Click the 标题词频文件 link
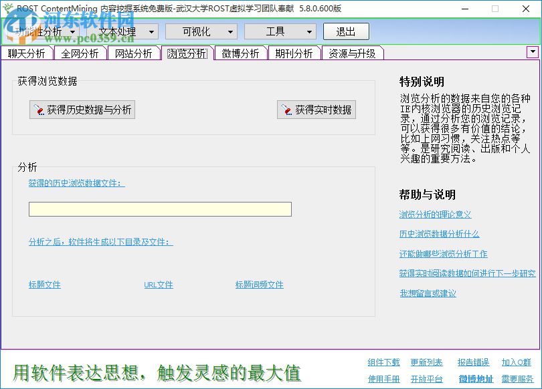 coord(260,285)
